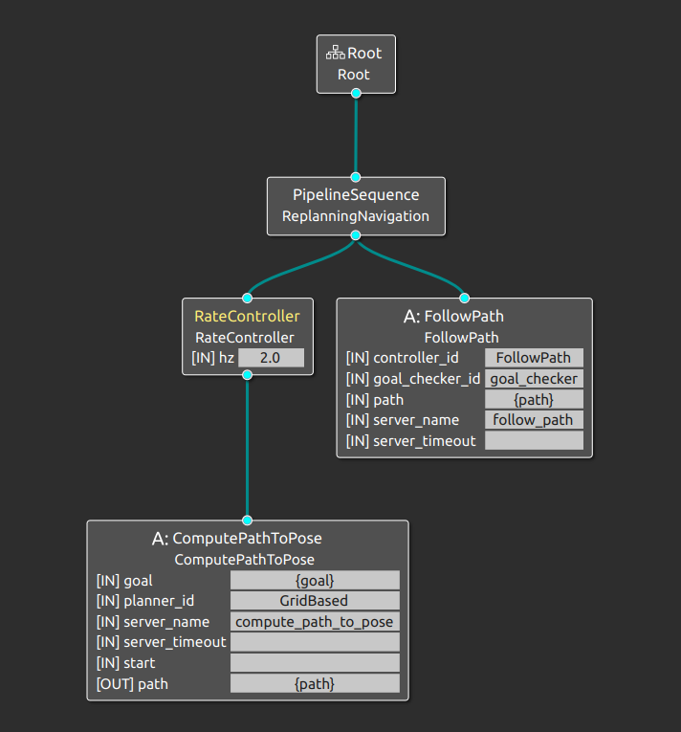This screenshot has width=681, height=732.
Task: Select the A: ComputePathToPose node title
Action: pos(236,539)
